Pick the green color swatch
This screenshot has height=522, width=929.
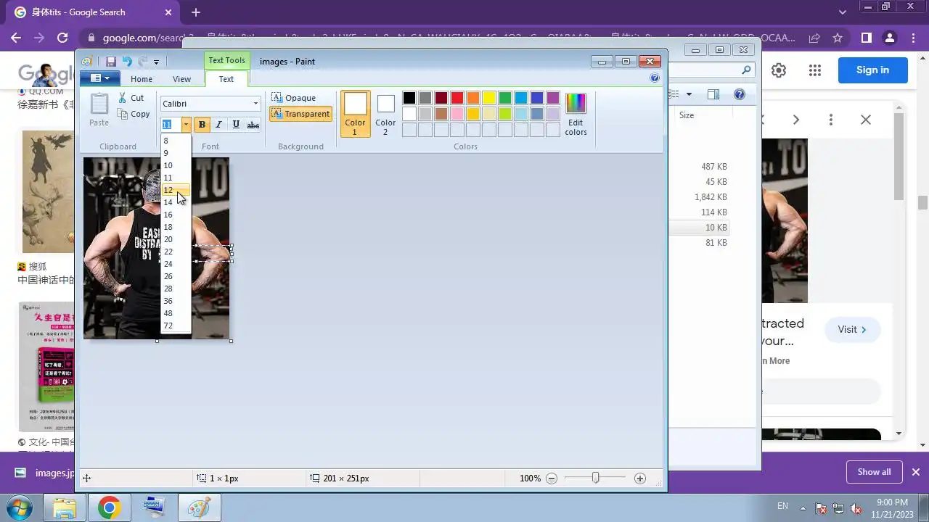[x=505, y=98]
